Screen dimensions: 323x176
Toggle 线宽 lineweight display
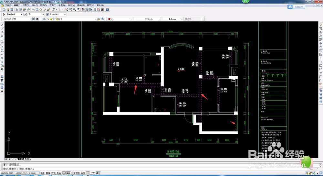[x=93, y=173]
